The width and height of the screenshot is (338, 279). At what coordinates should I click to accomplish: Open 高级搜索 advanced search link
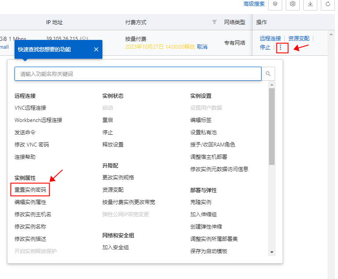tap(254, 4)
